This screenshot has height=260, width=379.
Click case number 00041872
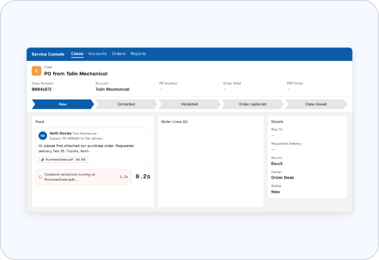click(41, 89)
